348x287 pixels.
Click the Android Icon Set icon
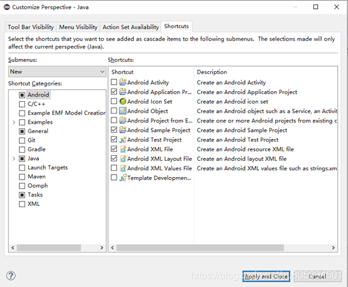click(x=122, y=101)
